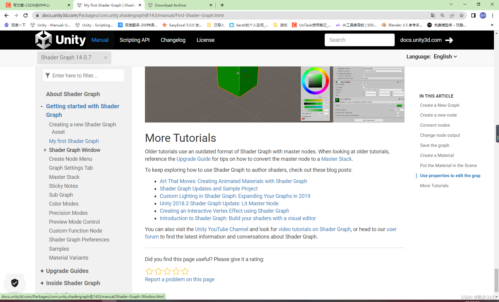Viewport: 499px width, 302px height.
Task: Click the documentation Search field
Action: click(359, 40)
